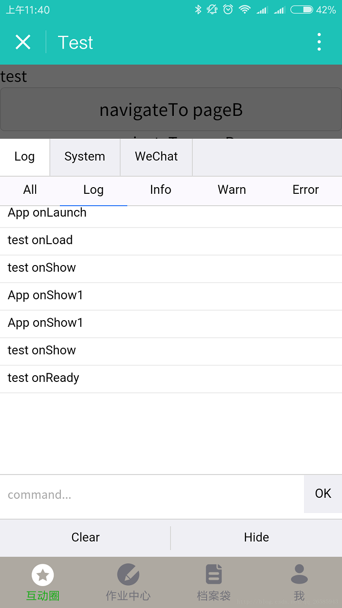The width and height of the screenshot is (342, 608).
Task: Tap the 'test' page text
Action: point(14,76)
